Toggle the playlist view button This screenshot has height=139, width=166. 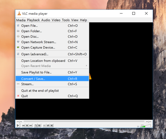[44, 126]
